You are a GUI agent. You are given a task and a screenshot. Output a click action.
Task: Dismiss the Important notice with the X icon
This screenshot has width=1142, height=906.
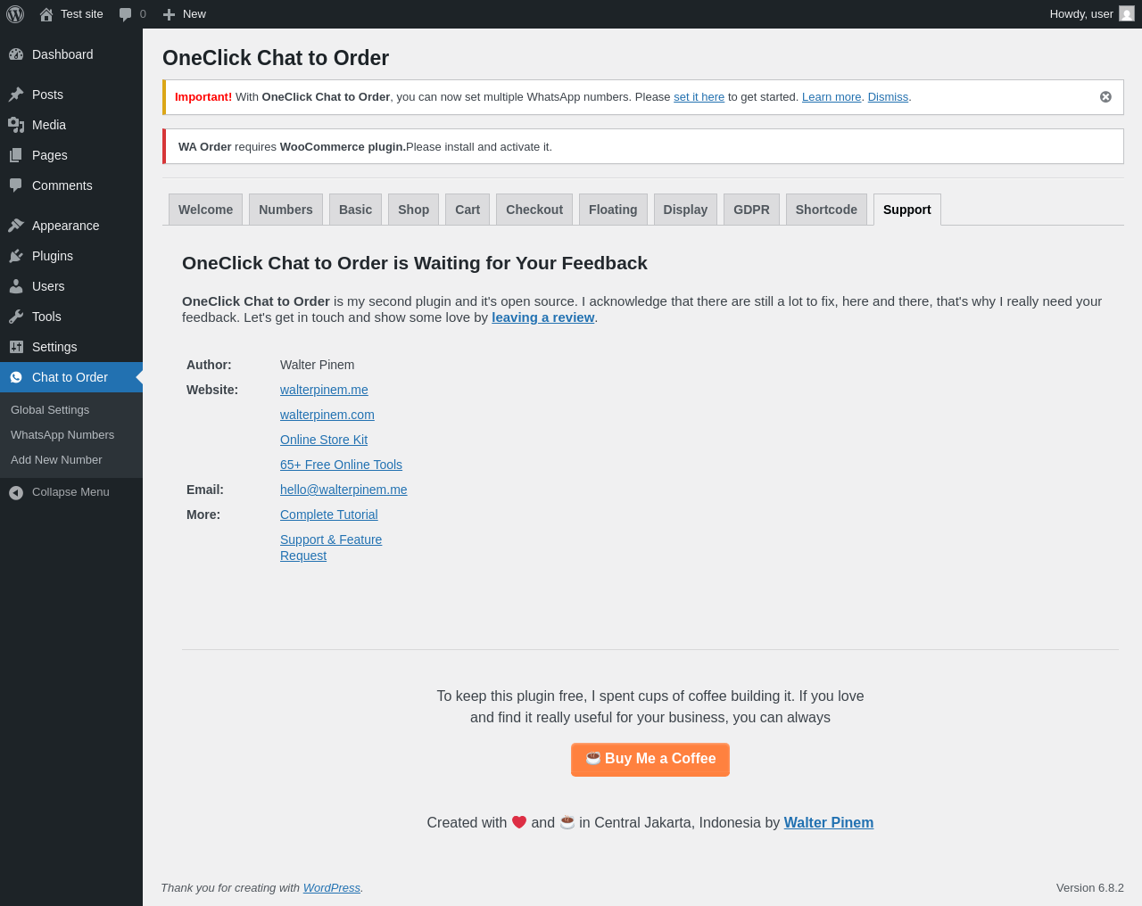[1105, 97]
